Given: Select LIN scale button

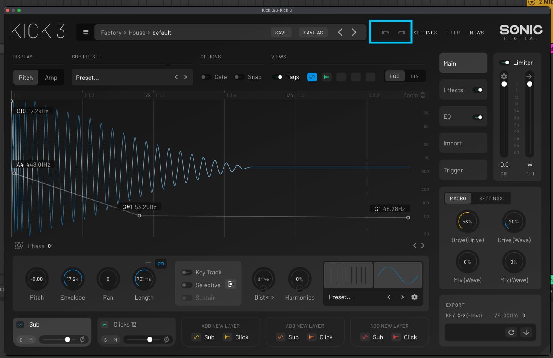Looking at the screenshot, I should coord(415,76).
